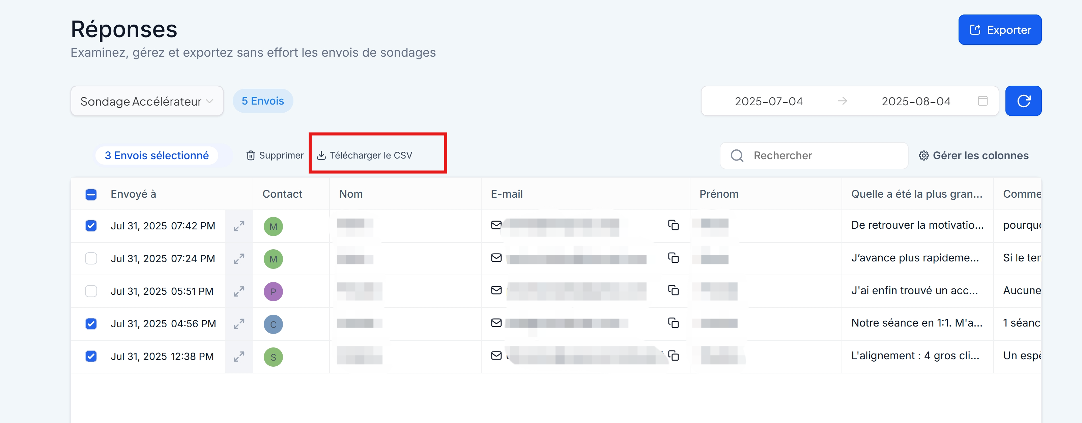Uncheck the Jul 31 04:56 PM row
The image size is (1082, 423).
pyautogui.click(x=91, y=324)
